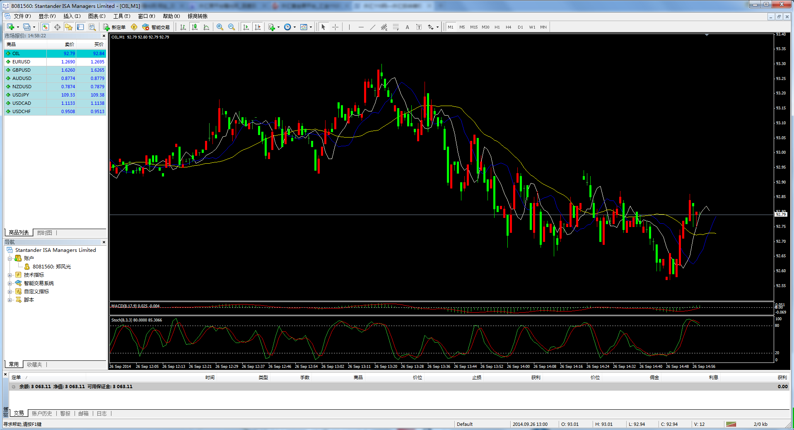Click the bar chart type icon
The height and width of the screenshot is (430, 794).
point(183,27)
